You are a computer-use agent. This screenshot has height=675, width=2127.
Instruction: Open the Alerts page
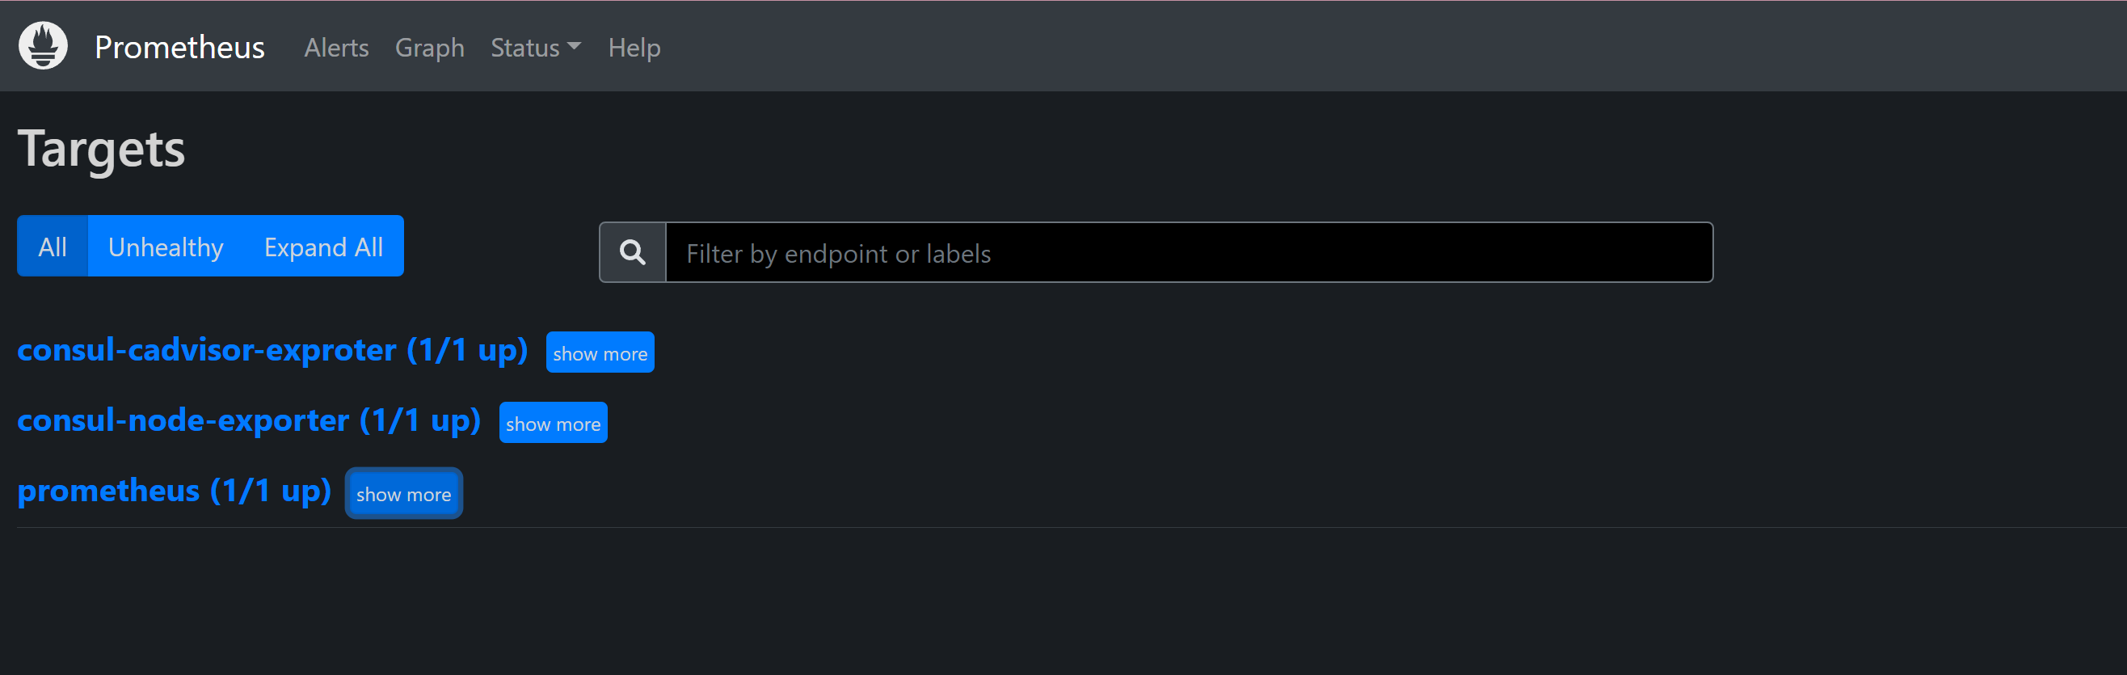pos(336,48)
